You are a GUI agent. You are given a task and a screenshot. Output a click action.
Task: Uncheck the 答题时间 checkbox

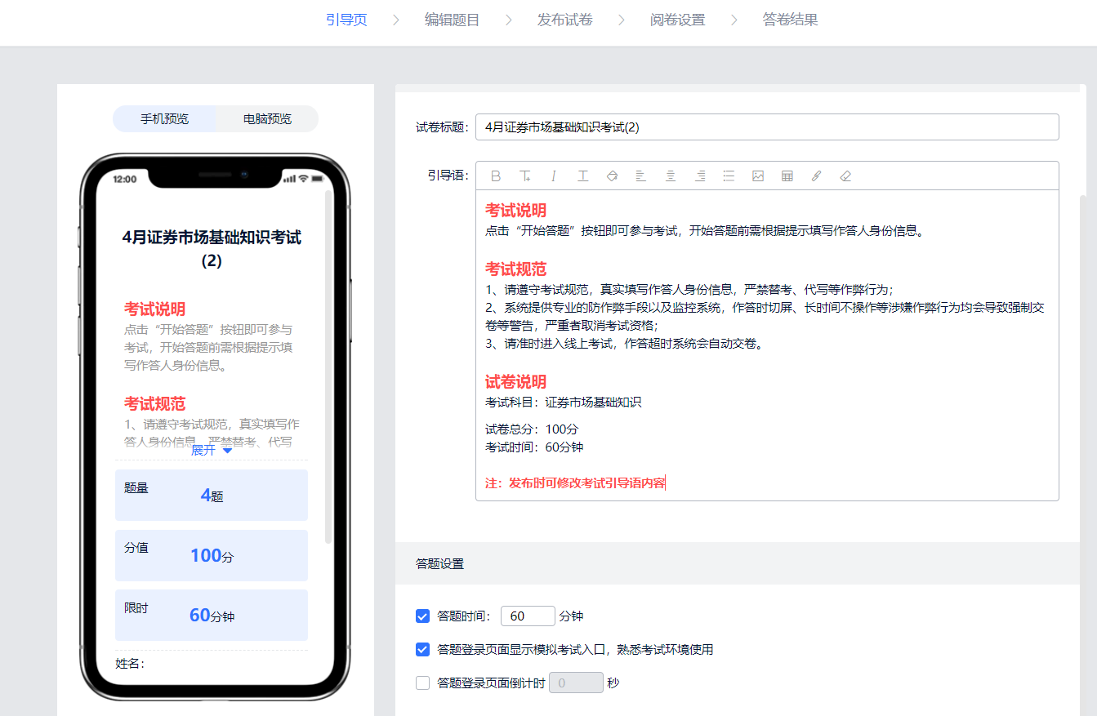(x=422, y=616)
